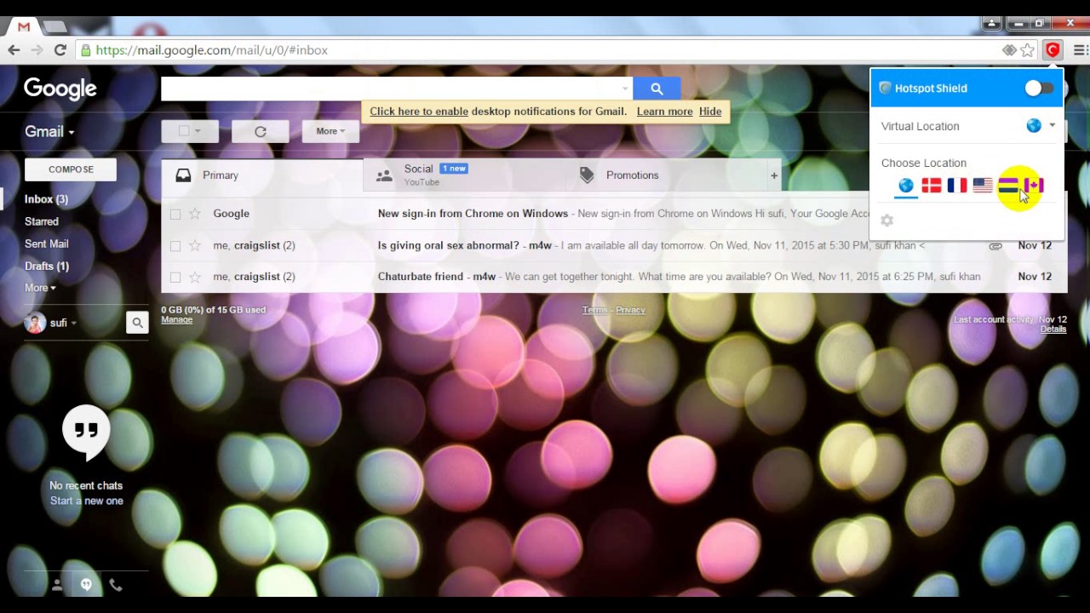This screenshot has width=1090, height=613.
Task: Click the COMPOSE button
Action: click(71, 169)
